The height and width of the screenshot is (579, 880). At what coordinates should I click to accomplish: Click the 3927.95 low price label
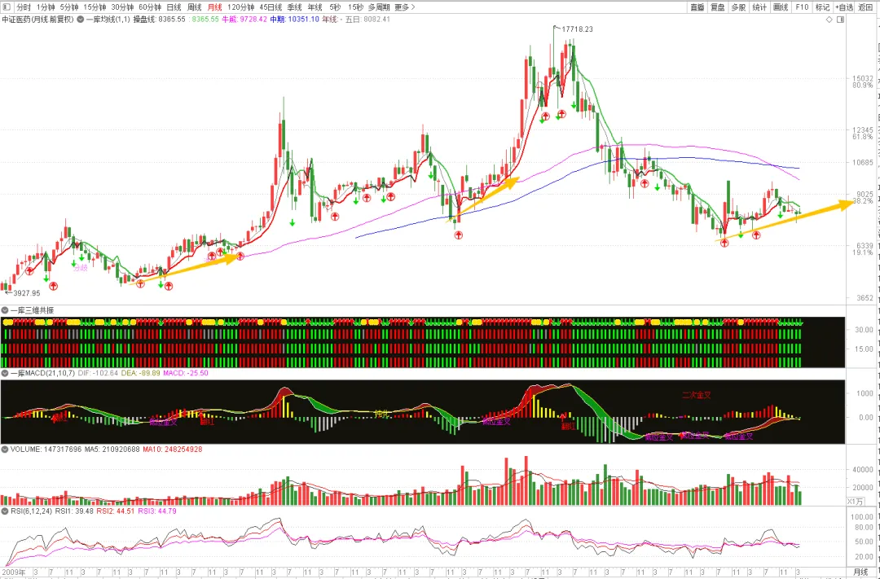coord(26,293)
